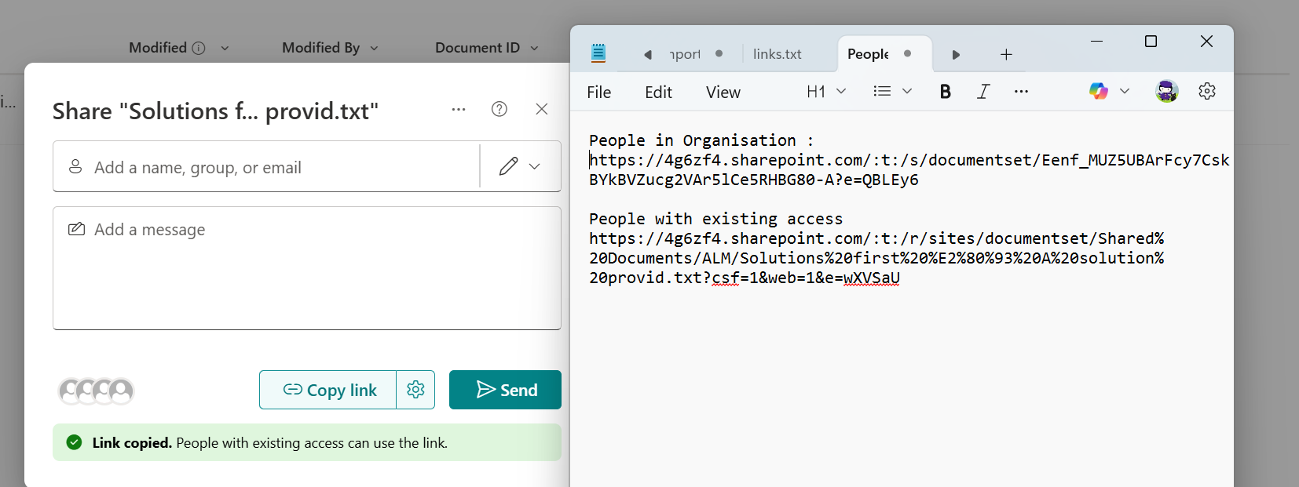This screenshot has width=1299, height=487.
Task: Click the misspelled word 'wXVSaU' in Notepad
Action: (x=872, y=278)
